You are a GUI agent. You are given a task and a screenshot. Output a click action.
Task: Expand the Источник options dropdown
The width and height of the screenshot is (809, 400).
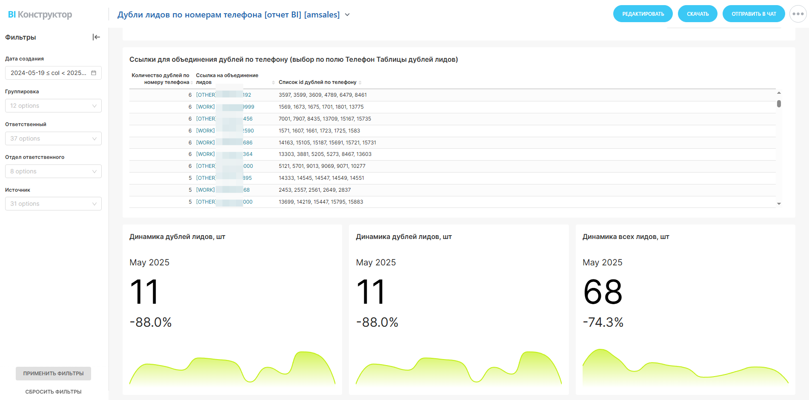(53, 204)
